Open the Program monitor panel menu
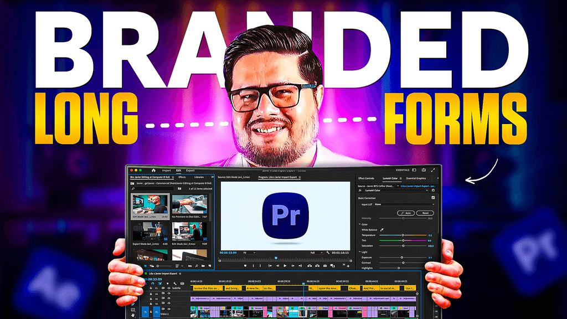This screenshot has height=319, width=567. (300, 177)
